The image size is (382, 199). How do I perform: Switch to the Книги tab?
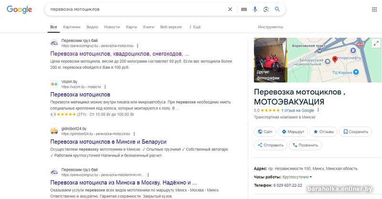(149, 27)
